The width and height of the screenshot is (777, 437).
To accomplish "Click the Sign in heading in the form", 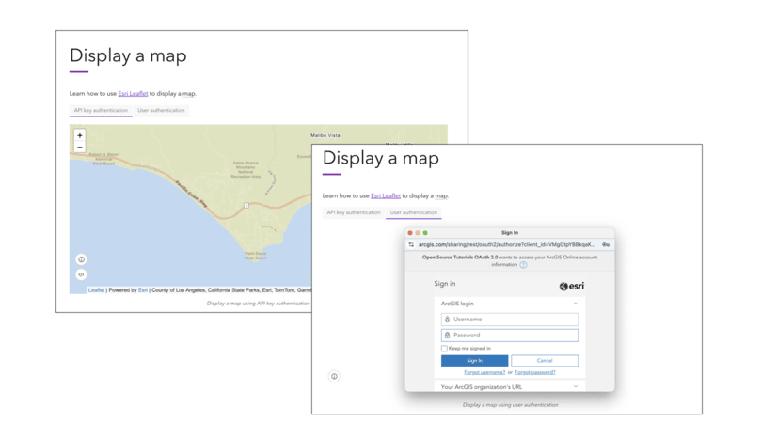I will pyautogui.click(x=445, y=284).
